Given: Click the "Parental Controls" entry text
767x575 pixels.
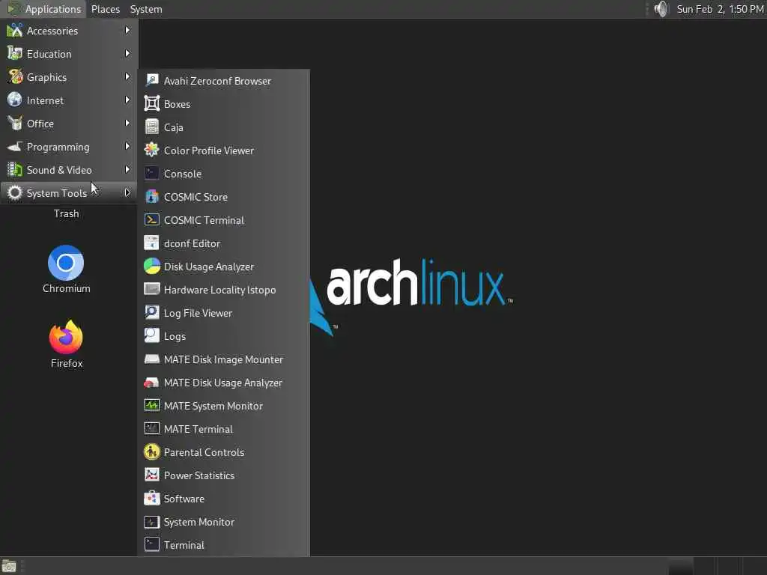Looking at the screenshot, I should click(204, 452).
